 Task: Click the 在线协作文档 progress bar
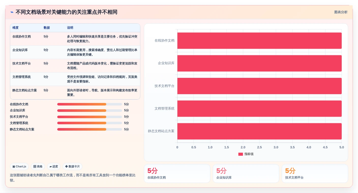tap(89, 104)
